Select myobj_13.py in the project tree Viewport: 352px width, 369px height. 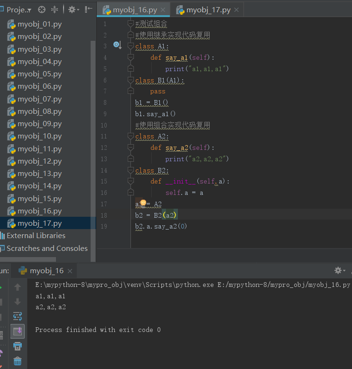[34, 174]
